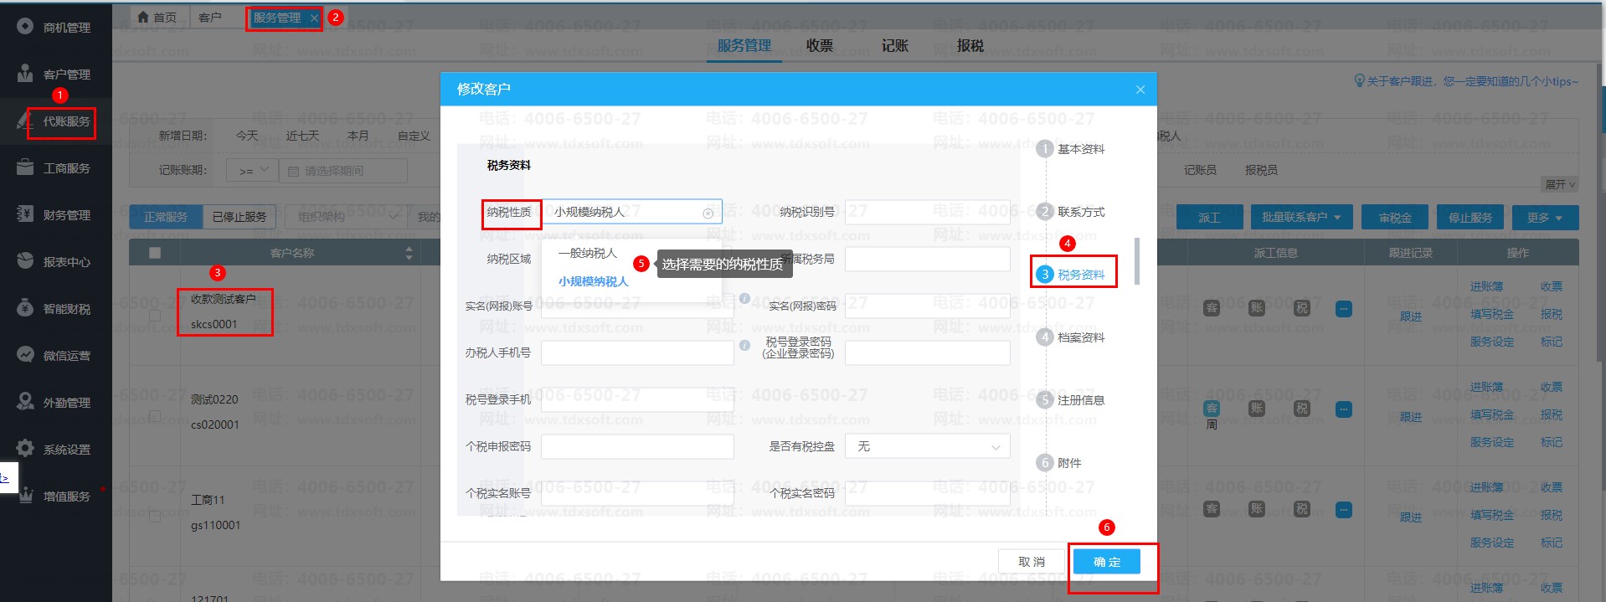
Task: Choose 一般纳税人 from the dropdown list
Action: tap(587, 253)
